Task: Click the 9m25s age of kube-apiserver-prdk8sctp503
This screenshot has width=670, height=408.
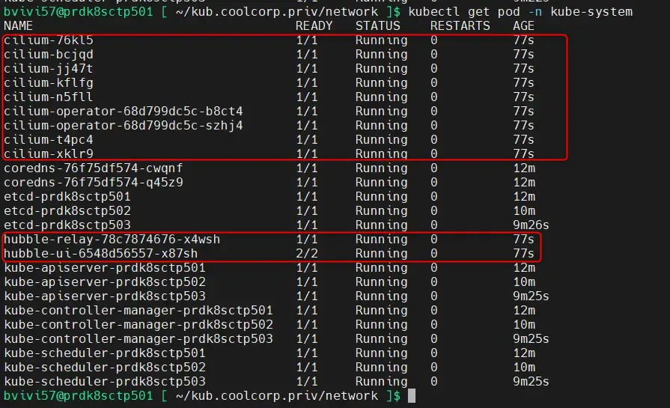Action: tap(531, 296)
